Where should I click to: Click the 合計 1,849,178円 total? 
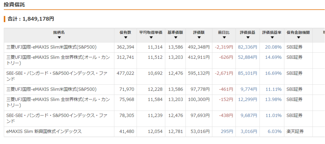(31, 19)
